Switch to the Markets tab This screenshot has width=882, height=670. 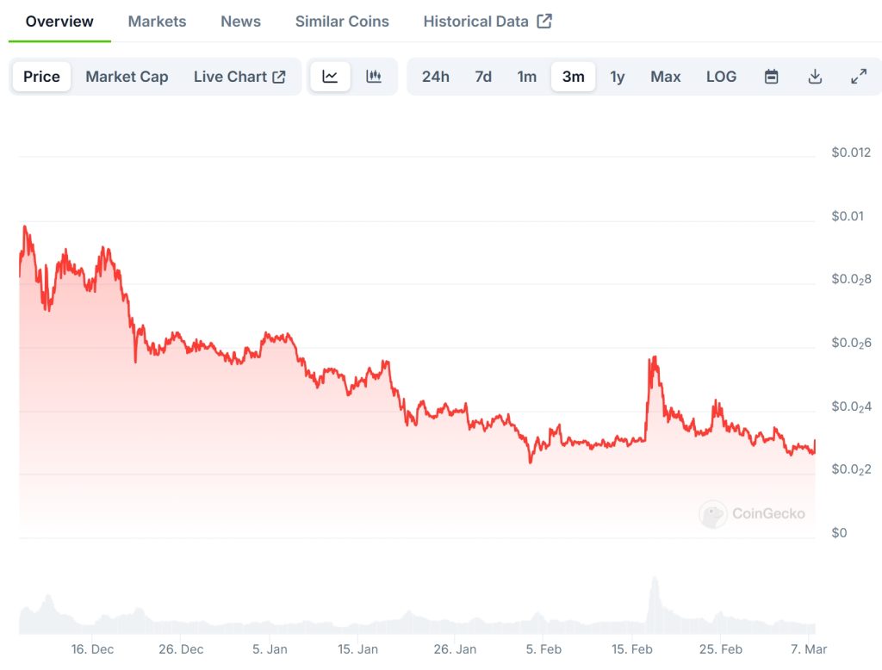pyautogui.click(x=157, y=22)
